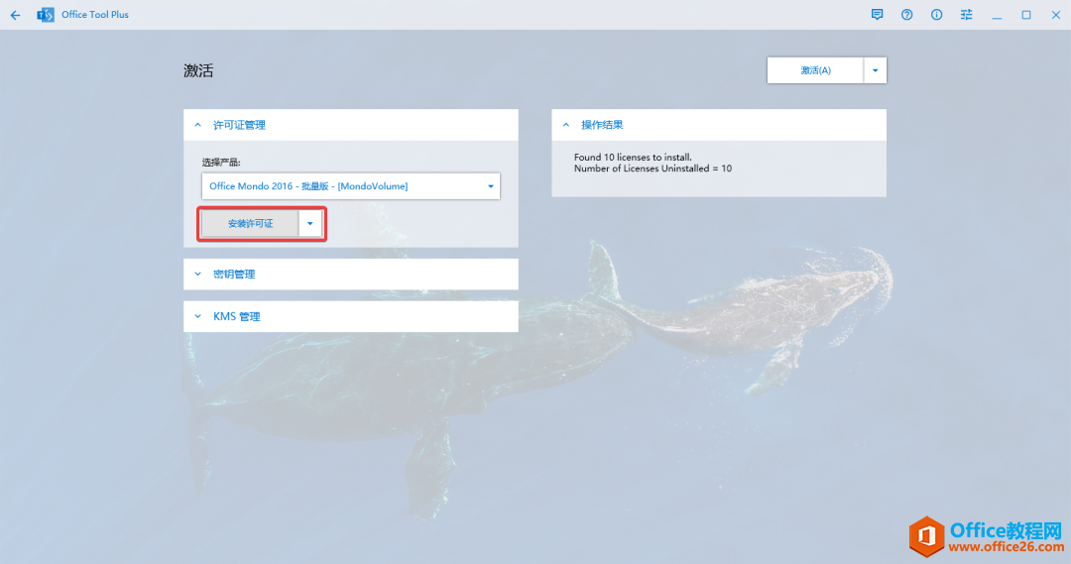Go back using the arrow icon
Screen dimensions: 1071x564
click(x=15, y=14)
